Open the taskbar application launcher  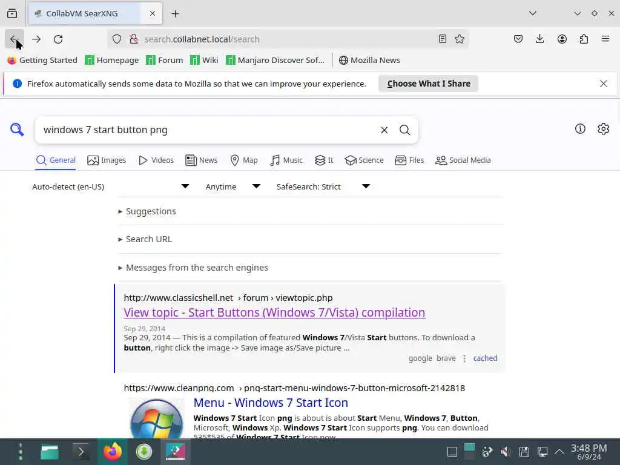(21, 452)
